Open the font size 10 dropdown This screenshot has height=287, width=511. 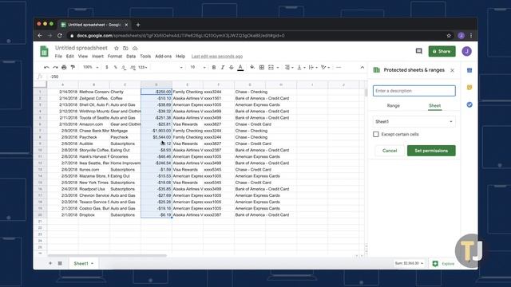(198, 67)
